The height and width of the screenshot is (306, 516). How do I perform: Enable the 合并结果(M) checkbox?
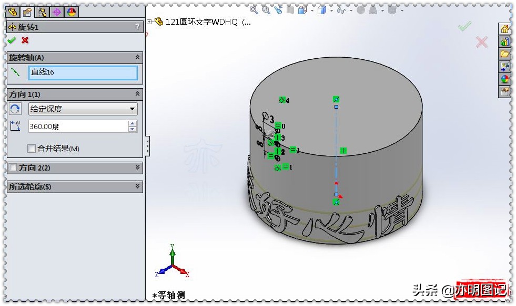pyautogui.click(x=32, y=149)
